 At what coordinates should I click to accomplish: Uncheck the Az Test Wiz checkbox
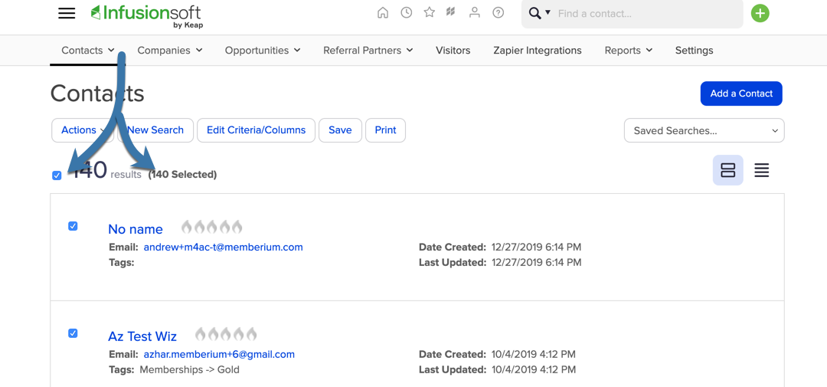(x=73, y=333)
